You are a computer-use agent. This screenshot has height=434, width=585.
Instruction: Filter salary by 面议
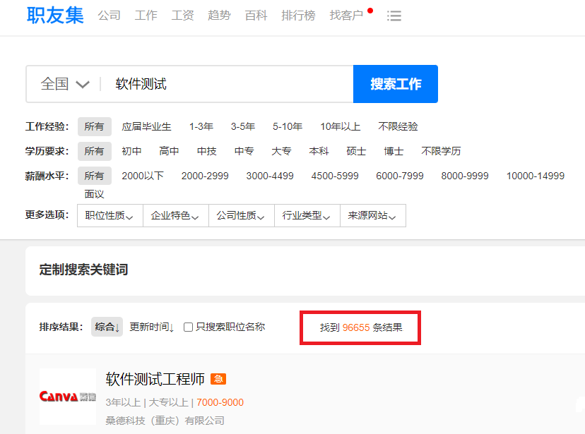95,194
